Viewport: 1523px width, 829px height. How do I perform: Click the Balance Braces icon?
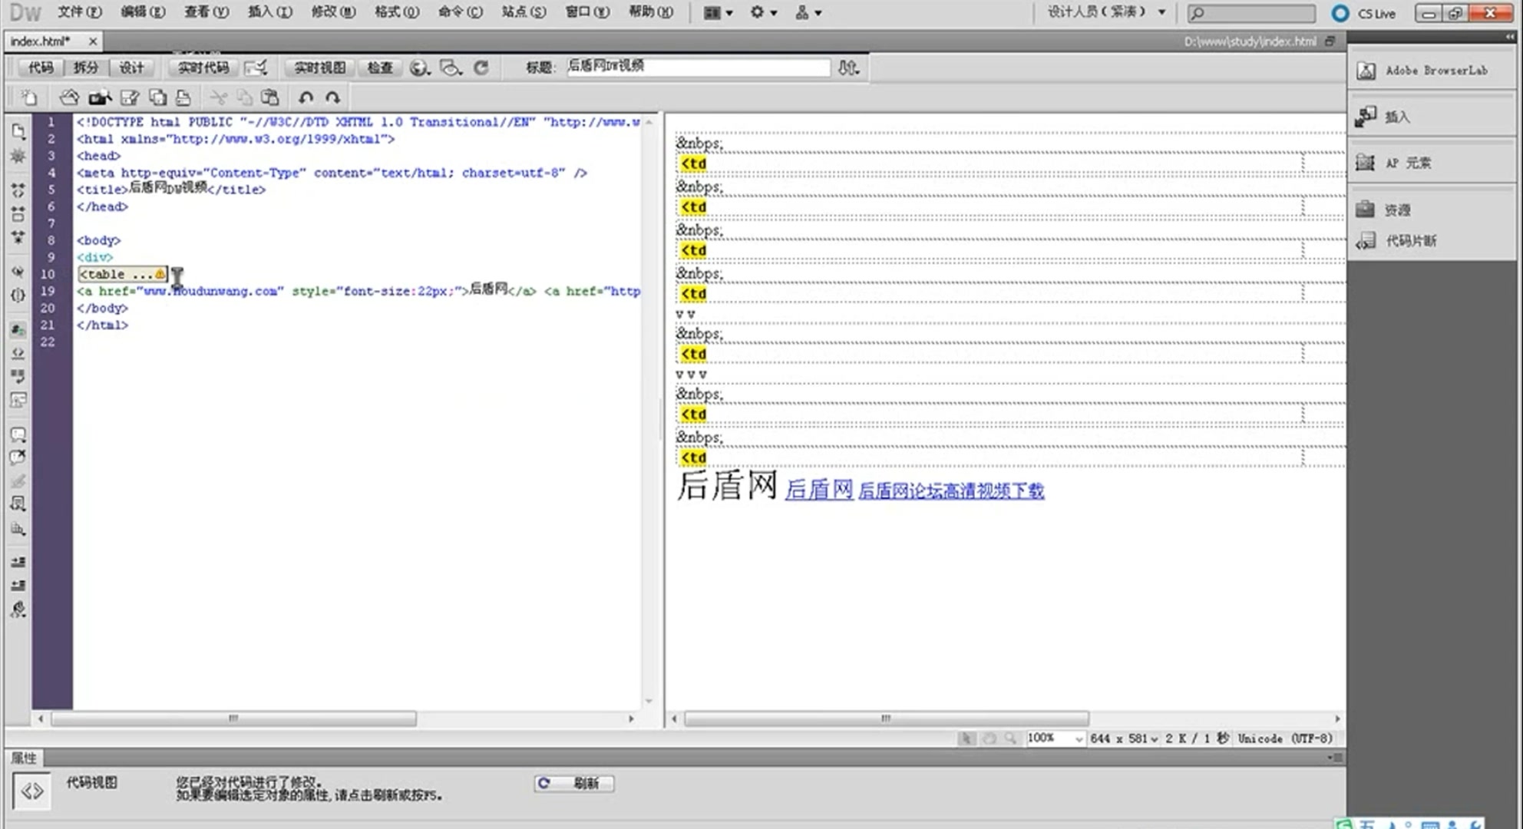[x=18, y=296]
